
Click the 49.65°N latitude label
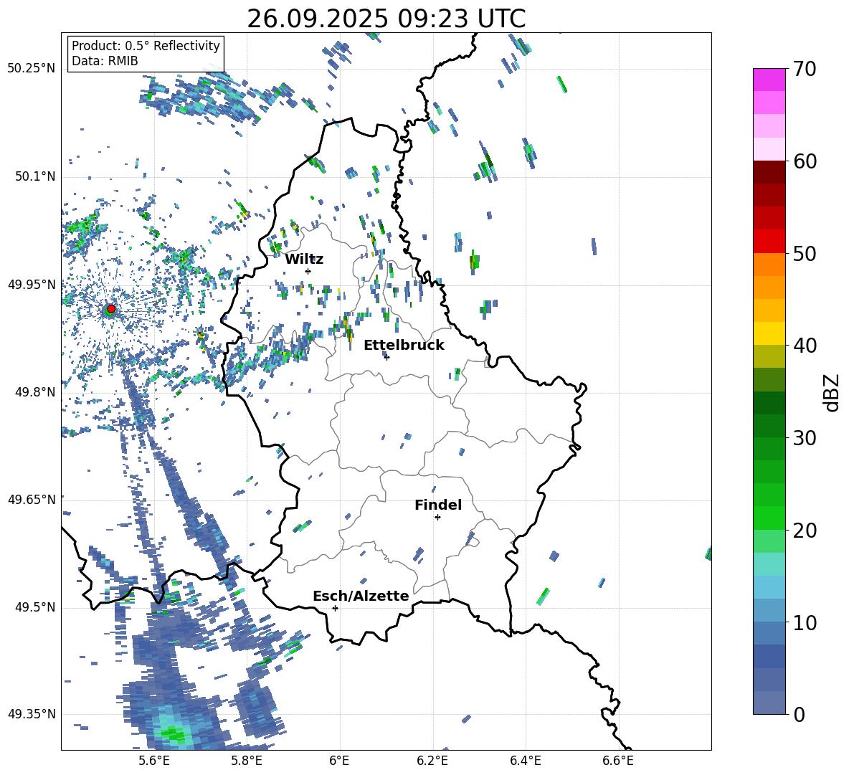coord(32,500)
